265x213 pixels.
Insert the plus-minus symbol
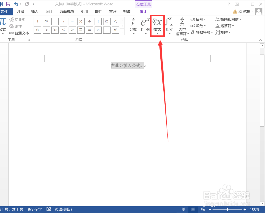click(x=37, y=21)
